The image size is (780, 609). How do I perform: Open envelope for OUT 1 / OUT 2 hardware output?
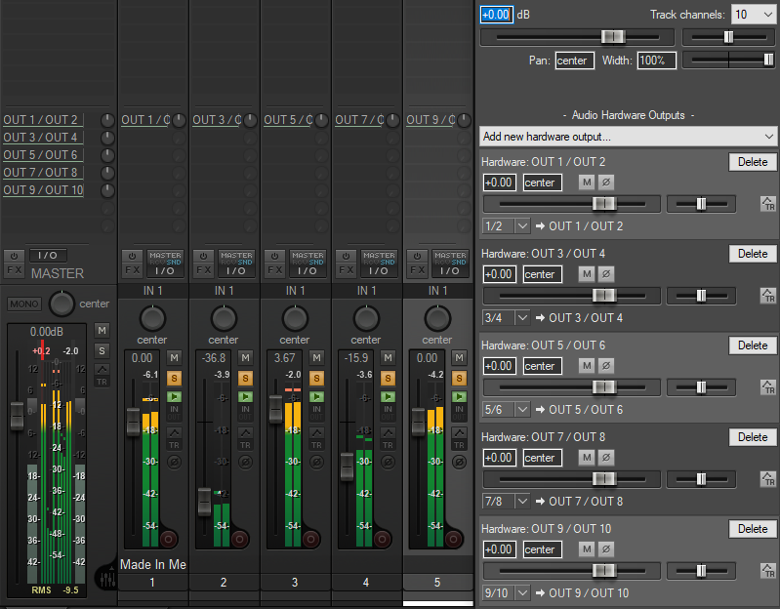point(768,204)
